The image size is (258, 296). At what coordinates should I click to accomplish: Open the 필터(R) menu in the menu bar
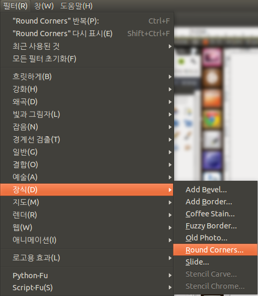(x=15, y=6)
